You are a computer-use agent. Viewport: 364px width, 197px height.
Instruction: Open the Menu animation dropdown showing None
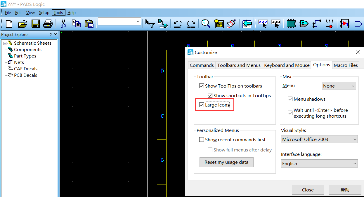click(339, 86)
